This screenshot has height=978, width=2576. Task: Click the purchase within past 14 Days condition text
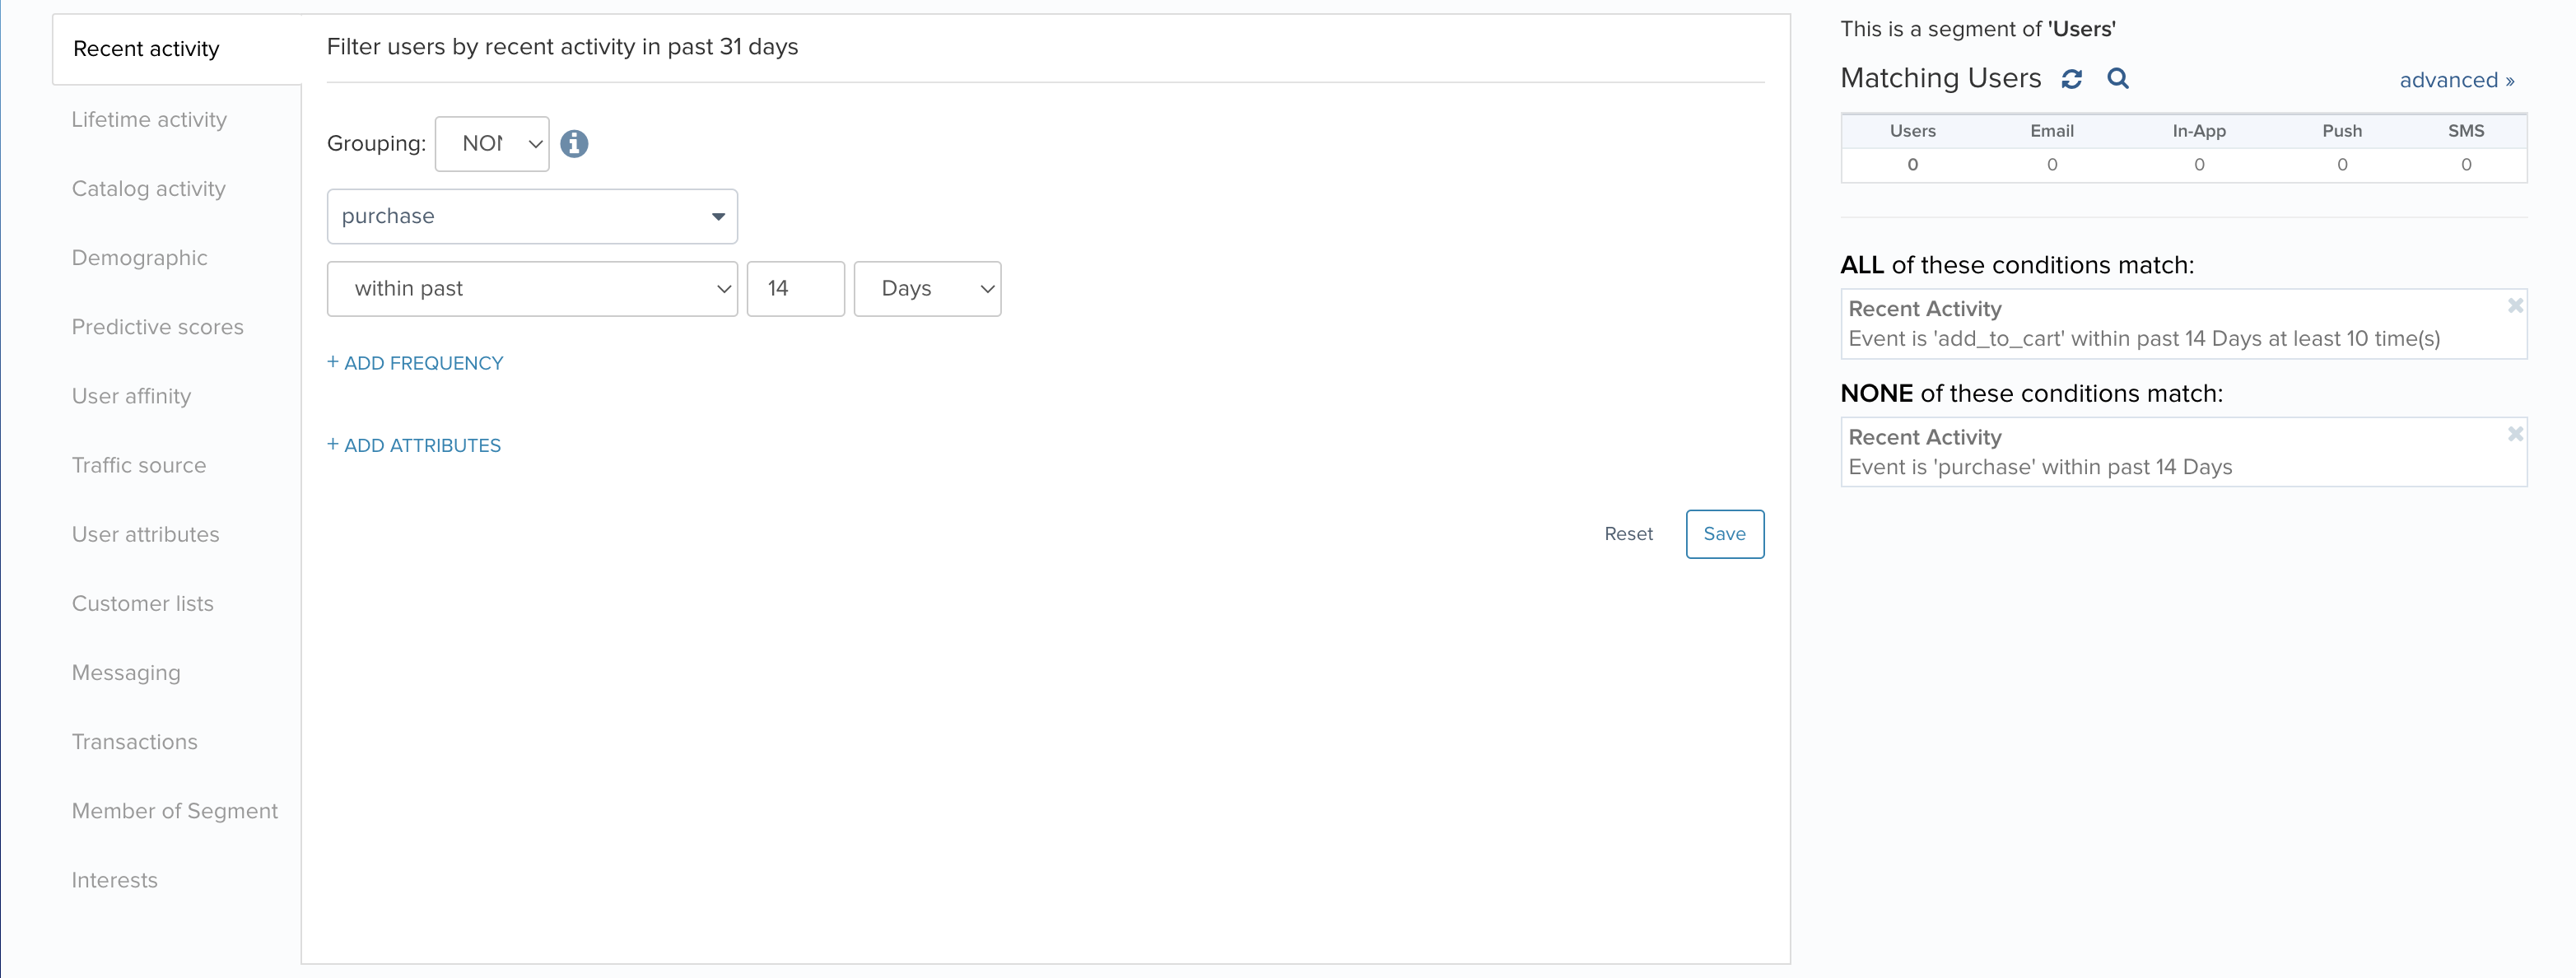coord(2040,467)
